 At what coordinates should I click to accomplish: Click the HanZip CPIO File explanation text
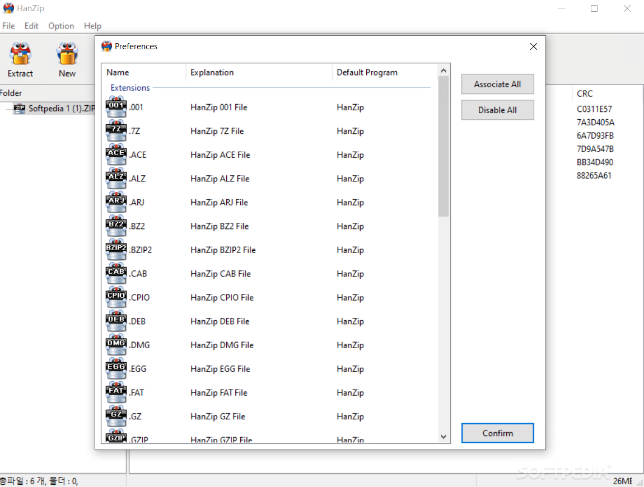click(x=222, y=298)
